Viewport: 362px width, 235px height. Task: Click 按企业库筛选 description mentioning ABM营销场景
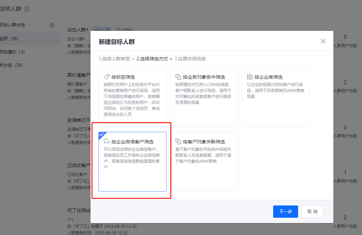(x=275, y=91)
